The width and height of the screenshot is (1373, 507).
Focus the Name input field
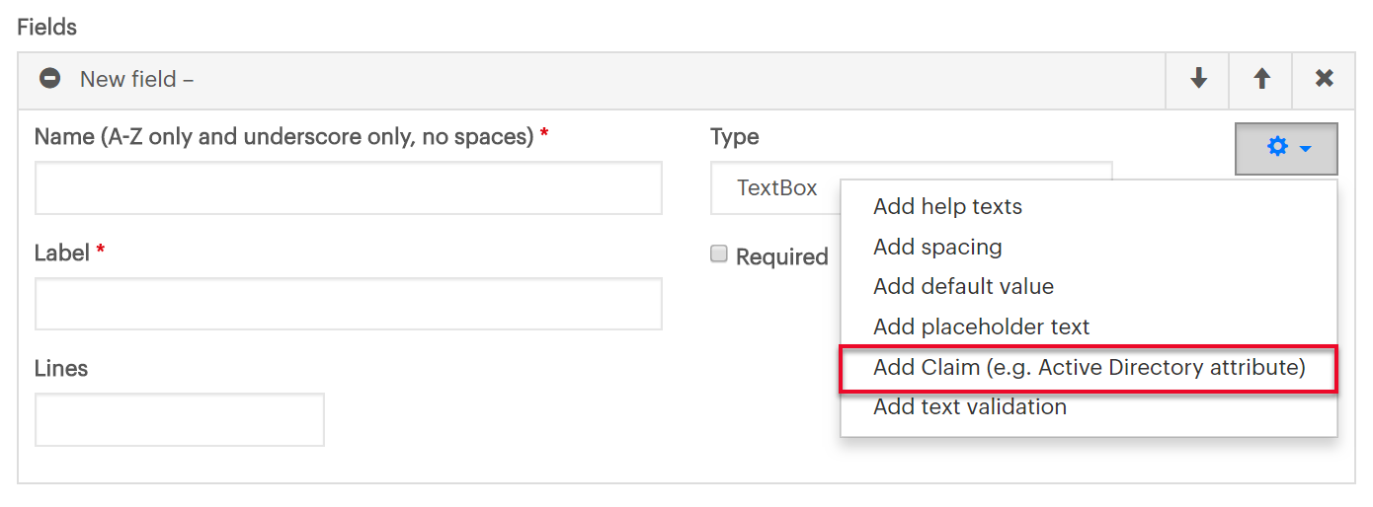pos(348,187)
